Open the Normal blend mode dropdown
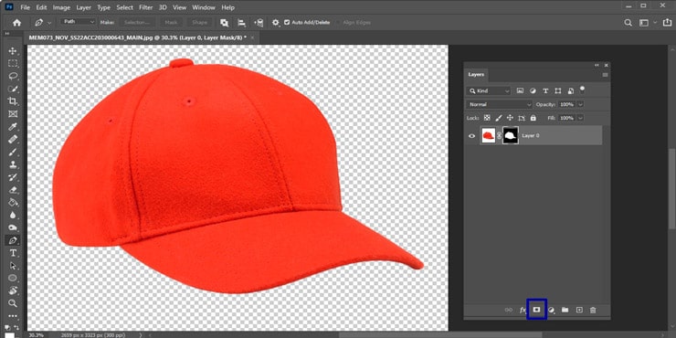The width and height of the screenshot is (676, 338). point(500,104)
